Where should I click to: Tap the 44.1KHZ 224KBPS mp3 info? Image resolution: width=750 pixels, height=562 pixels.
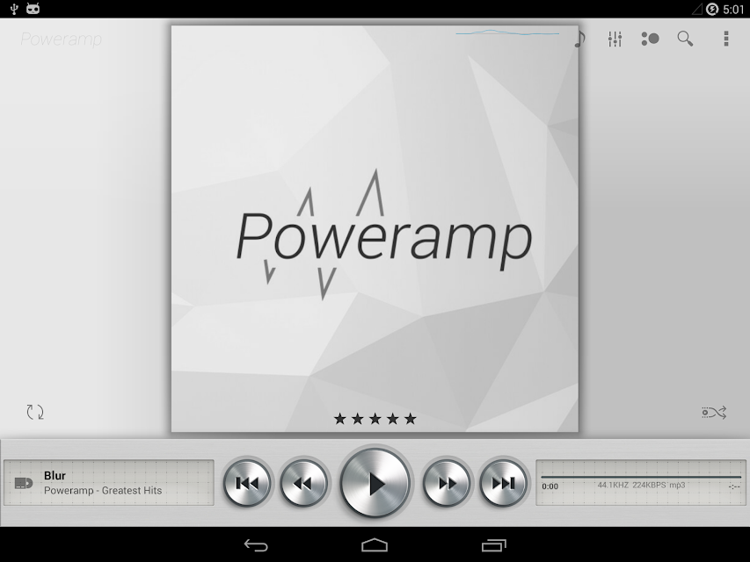[x=641, y=485]
